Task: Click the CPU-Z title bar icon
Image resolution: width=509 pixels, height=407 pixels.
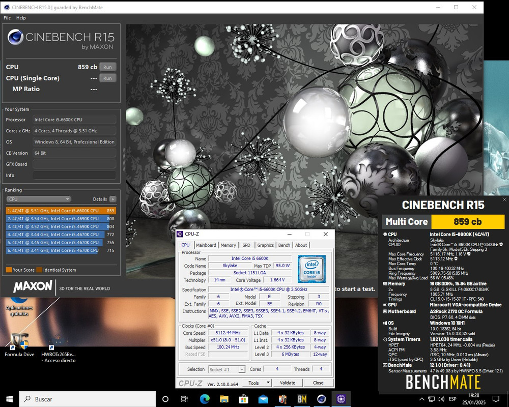Action: (x=180, y=234)
